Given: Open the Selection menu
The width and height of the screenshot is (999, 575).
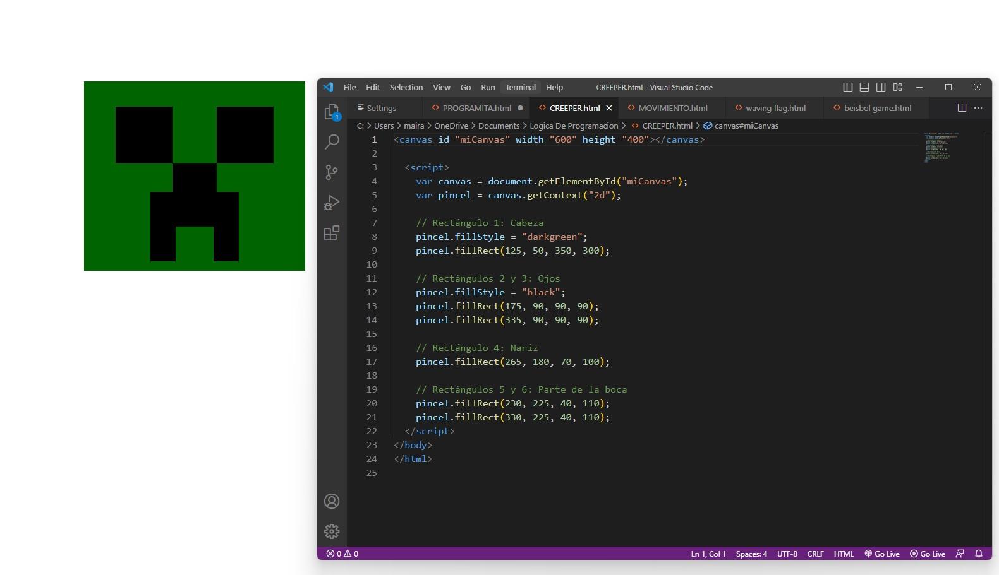Looking at the screenshot, I should [406, 87].
